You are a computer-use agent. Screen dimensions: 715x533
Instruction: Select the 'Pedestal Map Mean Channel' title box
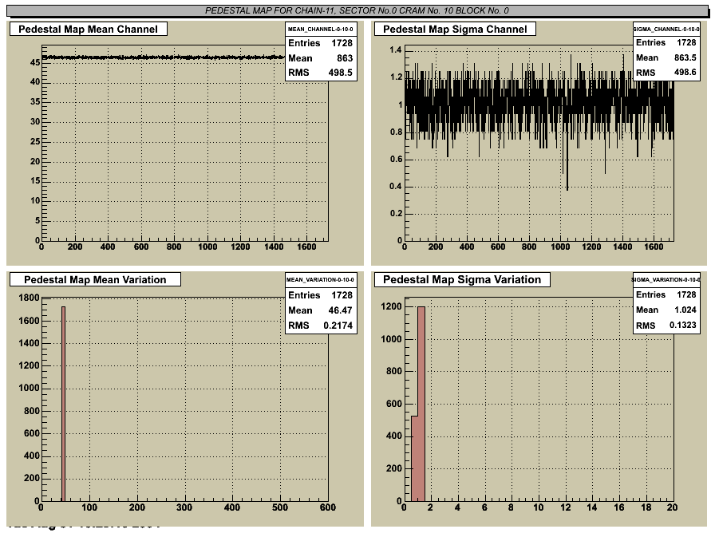(x=89, y=29)
